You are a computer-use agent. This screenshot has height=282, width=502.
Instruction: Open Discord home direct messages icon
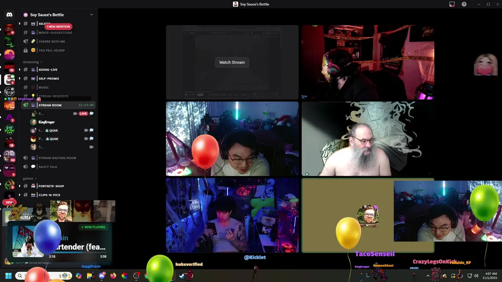[9, 14]
